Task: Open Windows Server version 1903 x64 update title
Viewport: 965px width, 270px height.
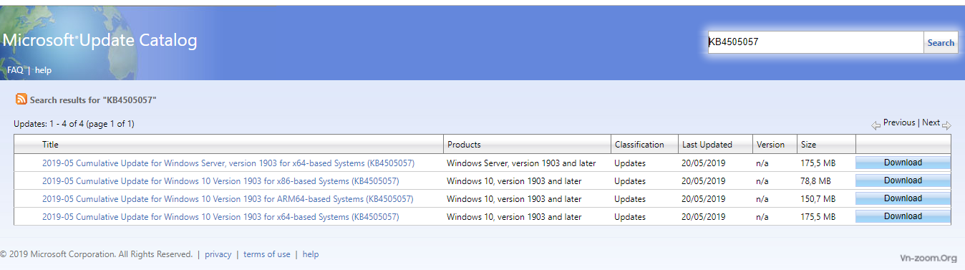Action: click(228, 163)
